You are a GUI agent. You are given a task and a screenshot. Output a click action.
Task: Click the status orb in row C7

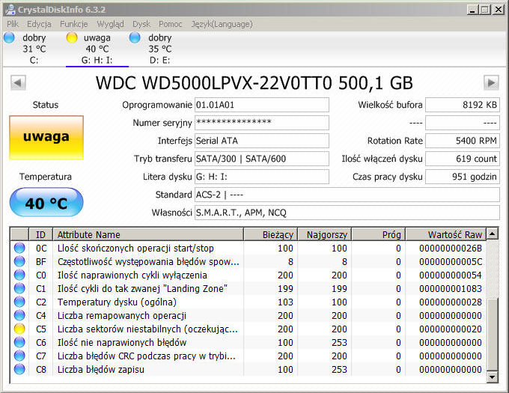pyautogui.click(x=19, y=356)
